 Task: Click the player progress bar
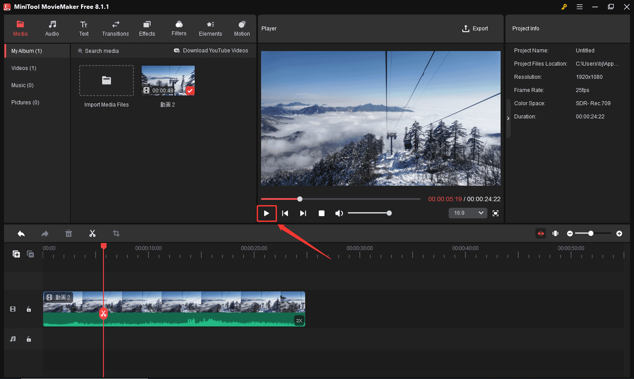point(341,199)
